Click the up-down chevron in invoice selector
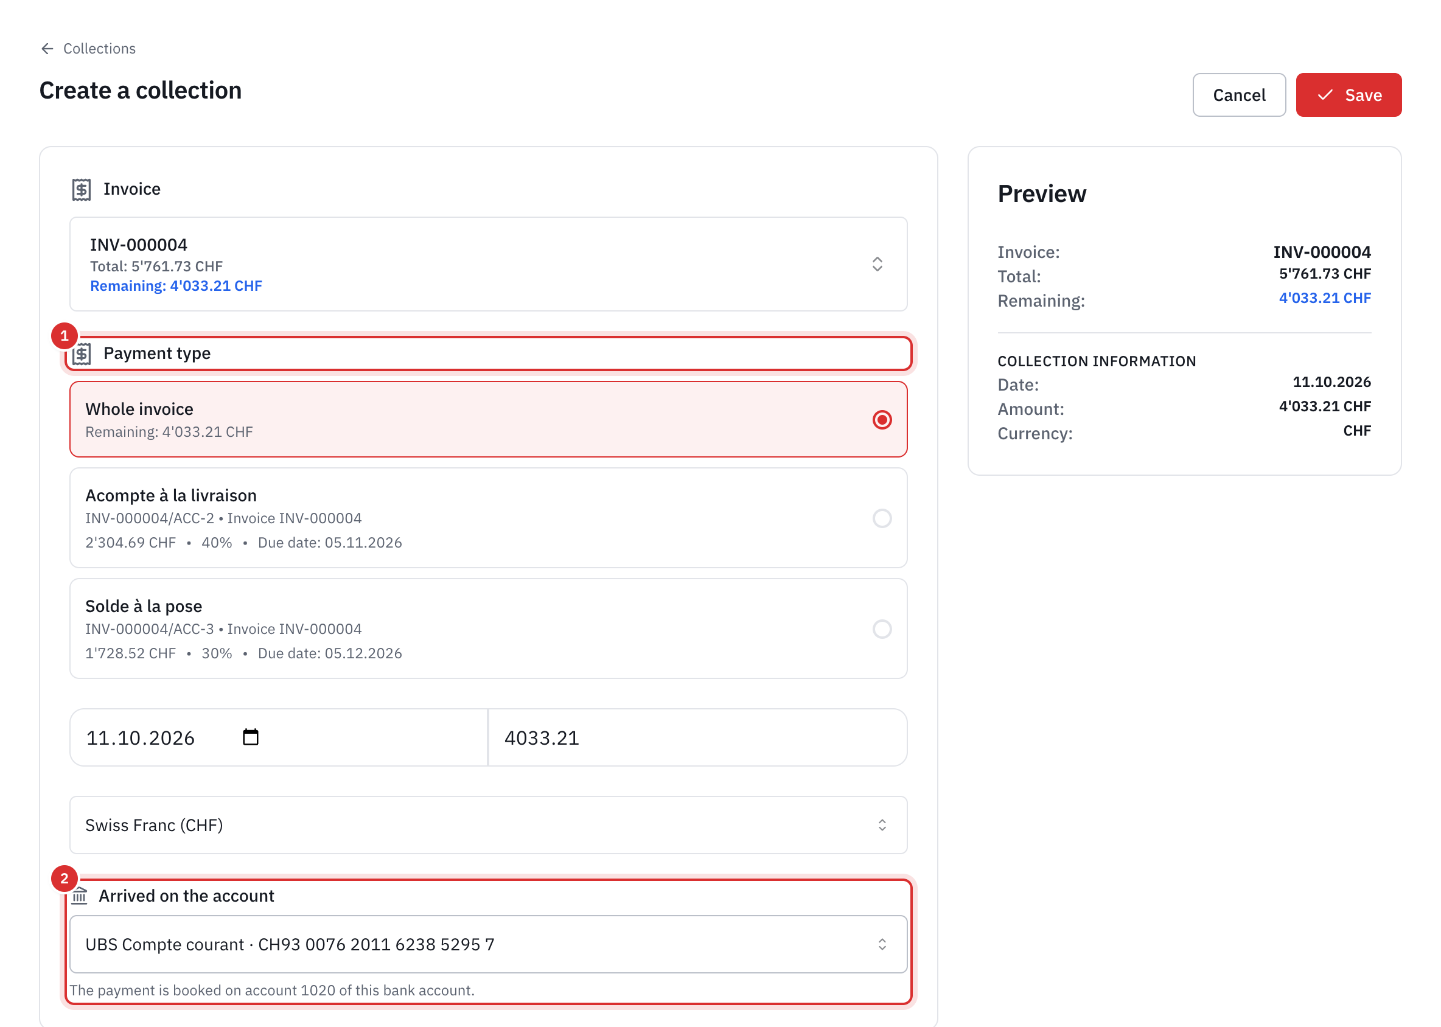1441x1027 pixels. click(x=877, y=264)
